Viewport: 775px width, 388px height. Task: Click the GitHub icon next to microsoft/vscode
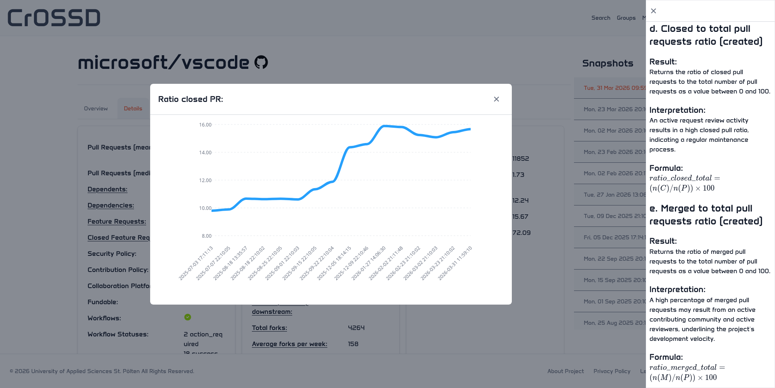pyautogui.click(x=261, y=62)
